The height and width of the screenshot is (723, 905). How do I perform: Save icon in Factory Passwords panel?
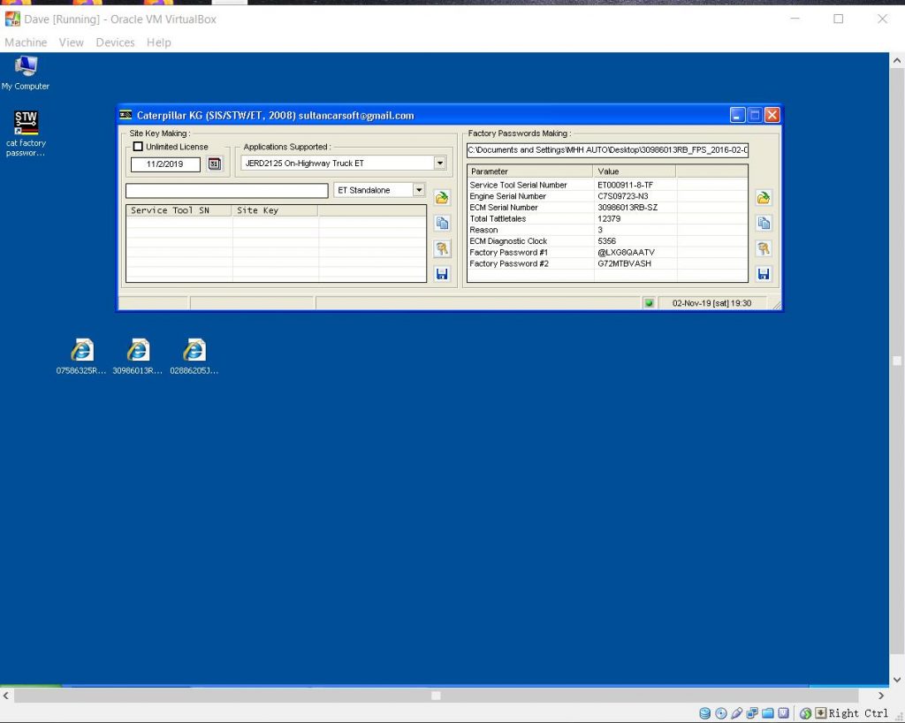764,274
